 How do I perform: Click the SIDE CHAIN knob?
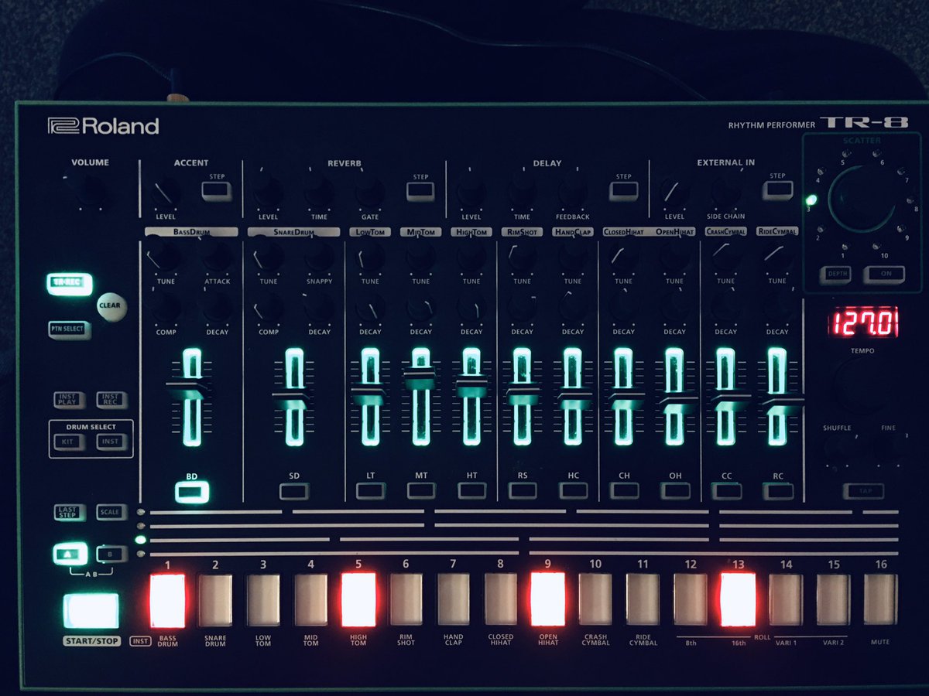tap(725, 191)
